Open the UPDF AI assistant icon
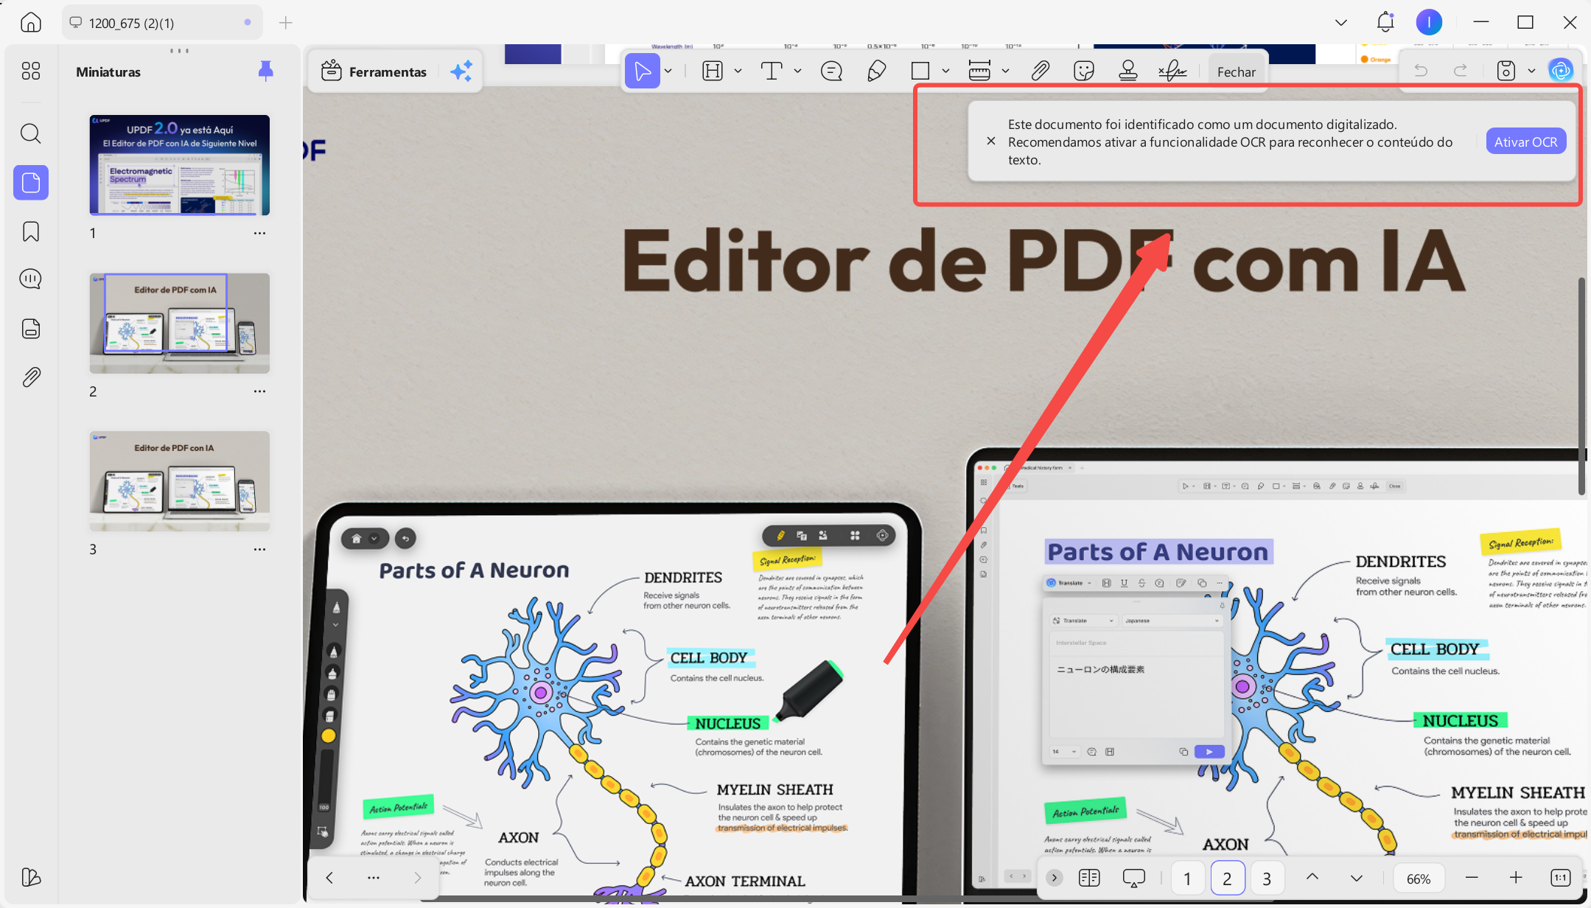Screen dimensions: 1591x908 (x=1561, y=71)
